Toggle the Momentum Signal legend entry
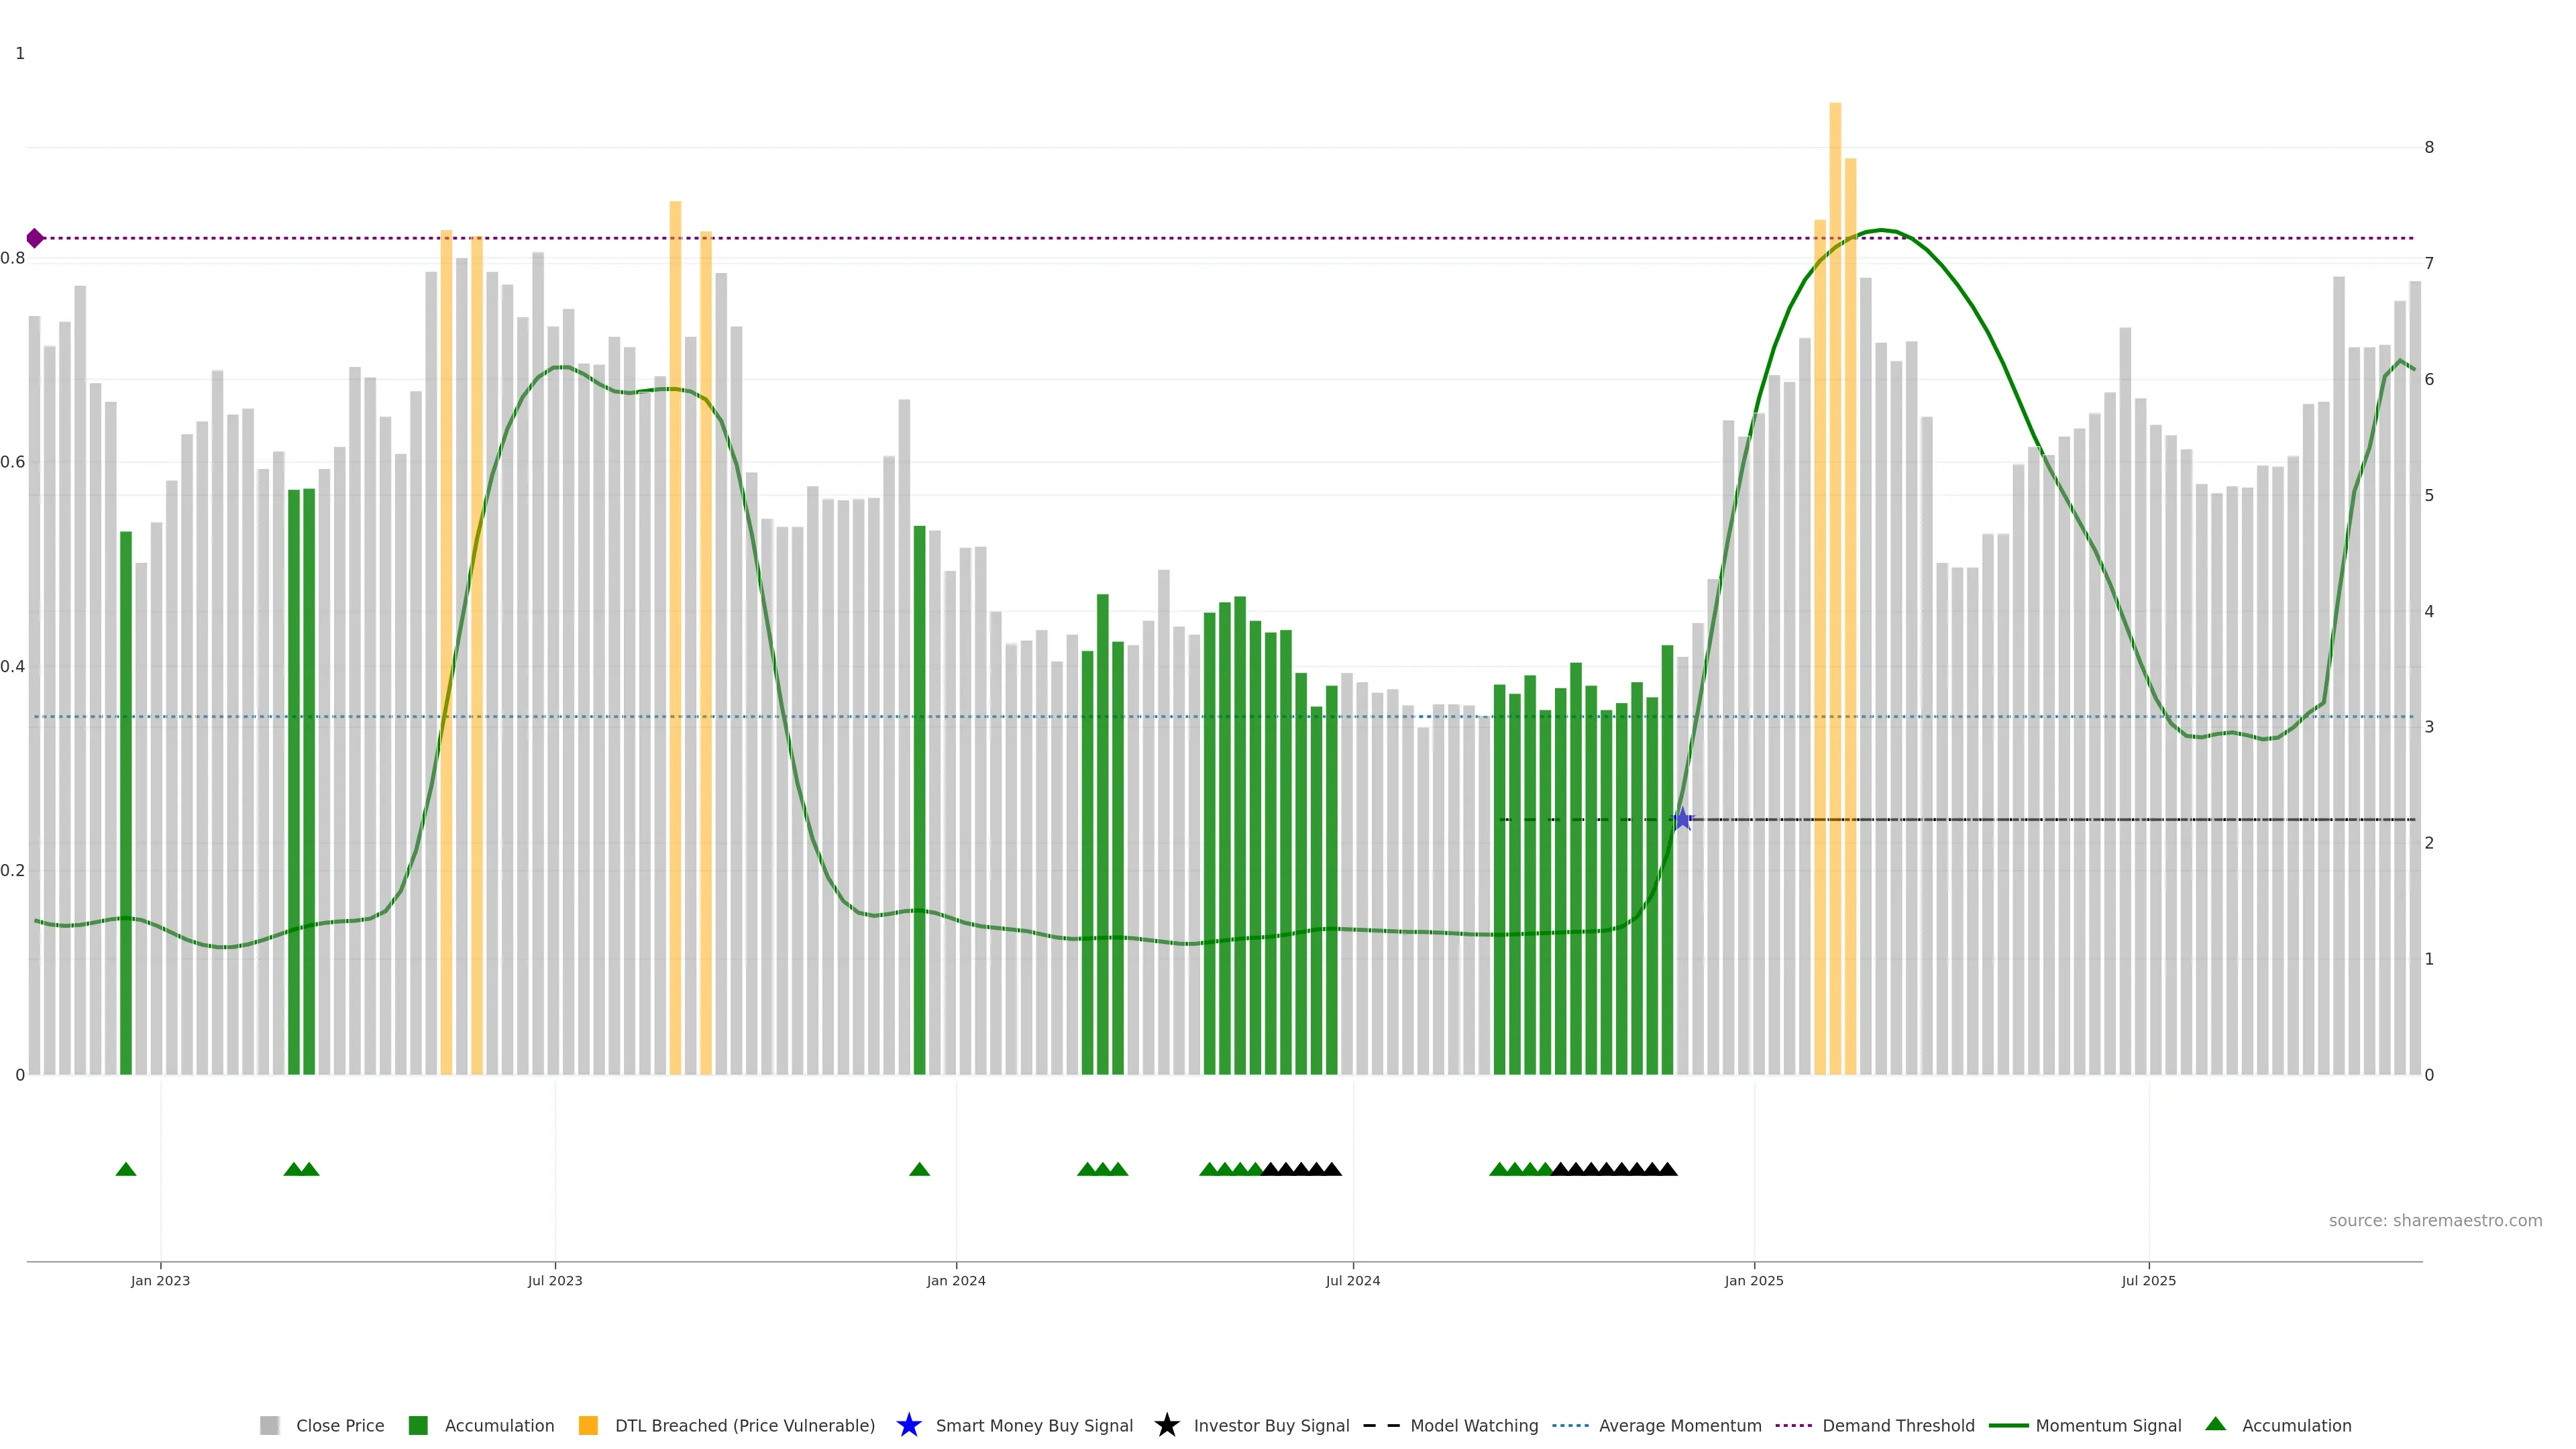 (x=2108, y=1425)
